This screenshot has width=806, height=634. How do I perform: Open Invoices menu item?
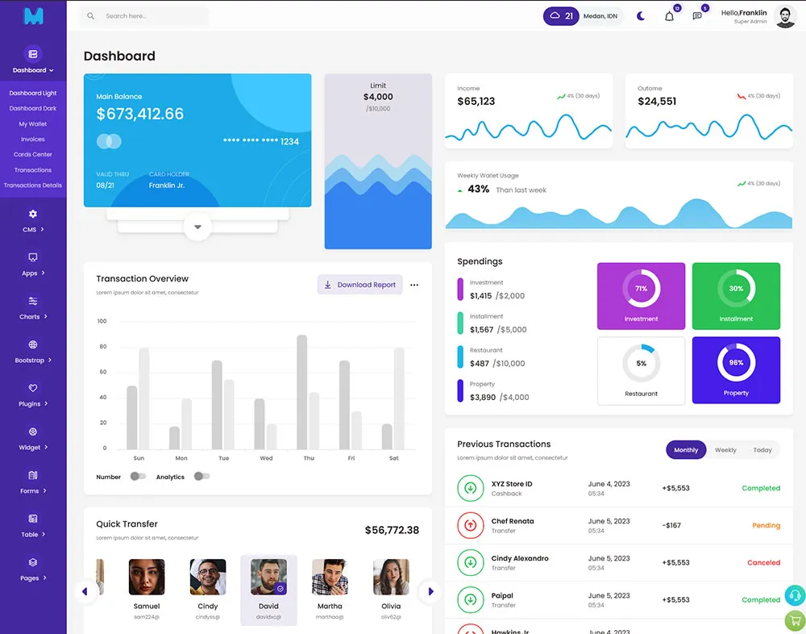point(33,139)
